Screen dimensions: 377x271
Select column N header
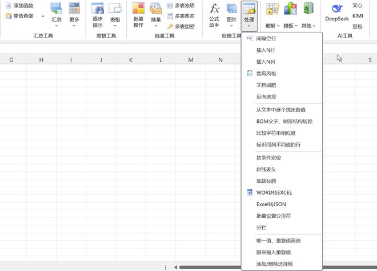point(220,60)
